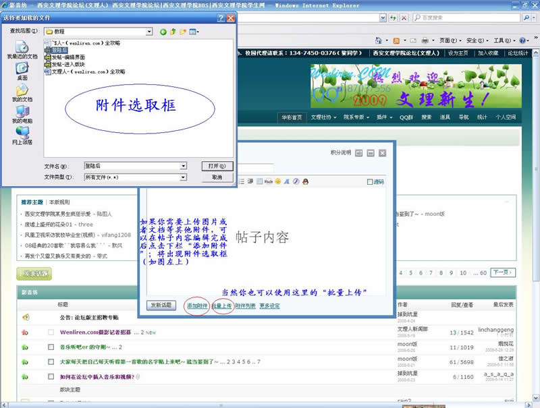Viewport: 540px width, 408px height.
Task: Click 取消 button in file dialog
Action: click(x=217, y=177)
